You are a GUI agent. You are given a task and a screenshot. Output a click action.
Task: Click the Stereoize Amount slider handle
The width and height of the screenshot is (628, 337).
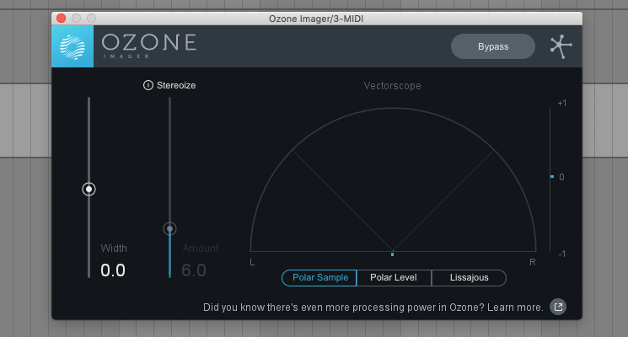169,228
